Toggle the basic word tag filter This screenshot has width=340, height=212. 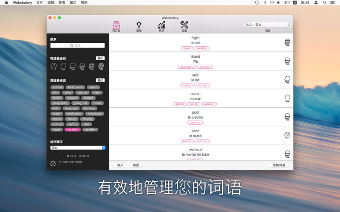pyautogui.click(x=75, y=87)
